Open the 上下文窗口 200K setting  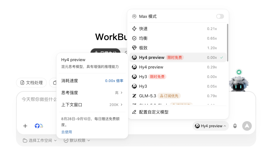[x=92, y=105]
